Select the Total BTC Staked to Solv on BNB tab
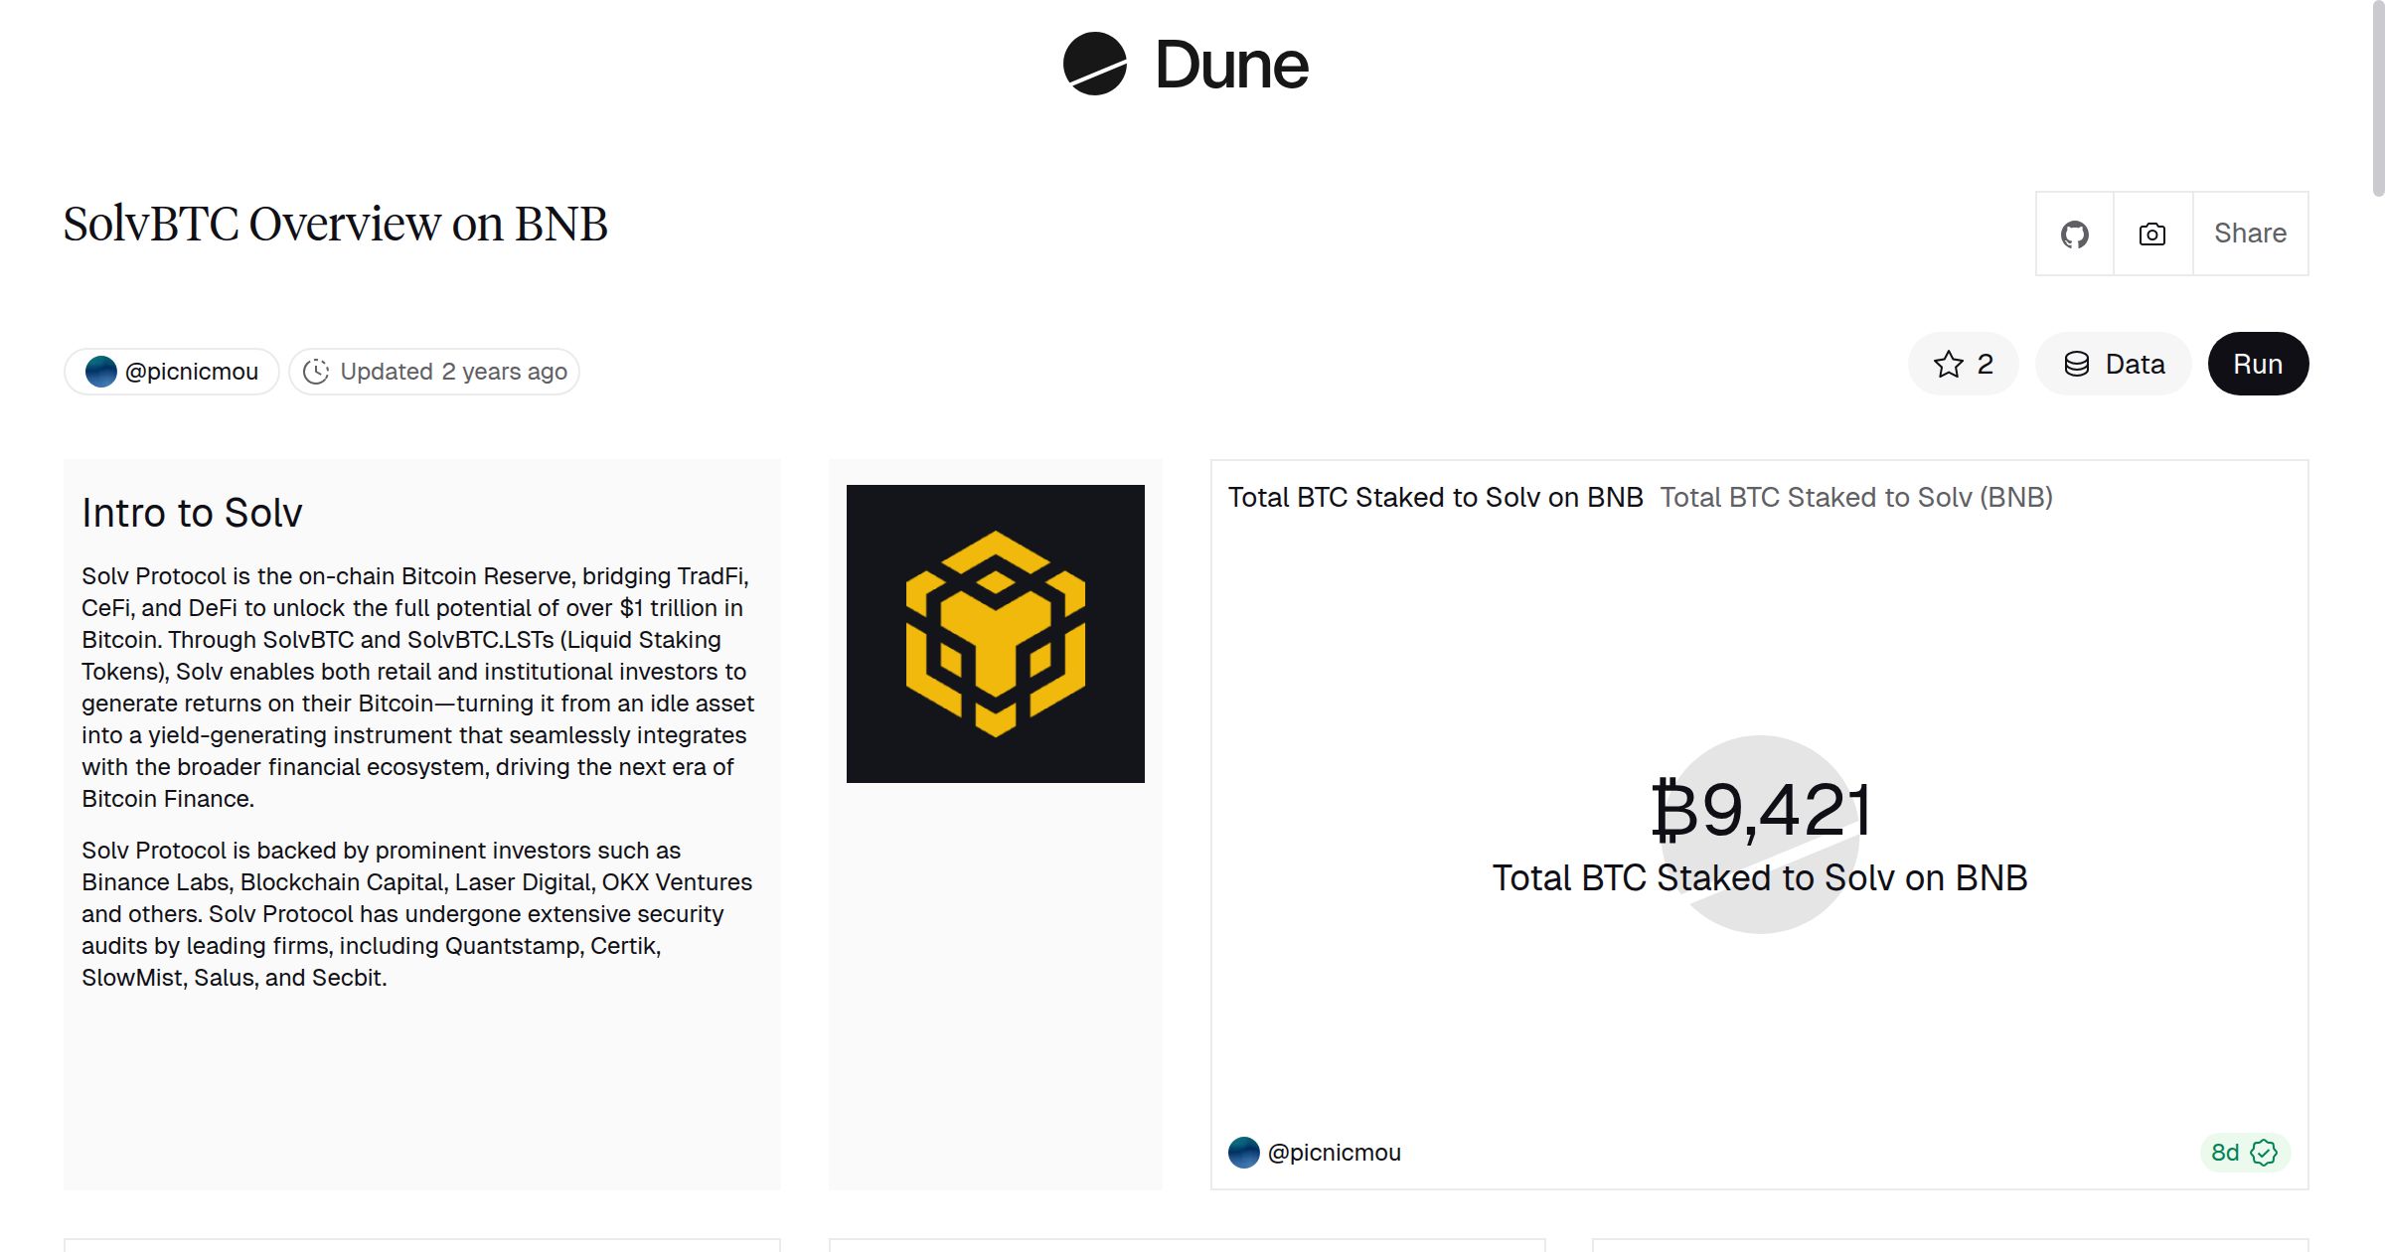Screen dimensions: 2385x1252 (1435, 497)
